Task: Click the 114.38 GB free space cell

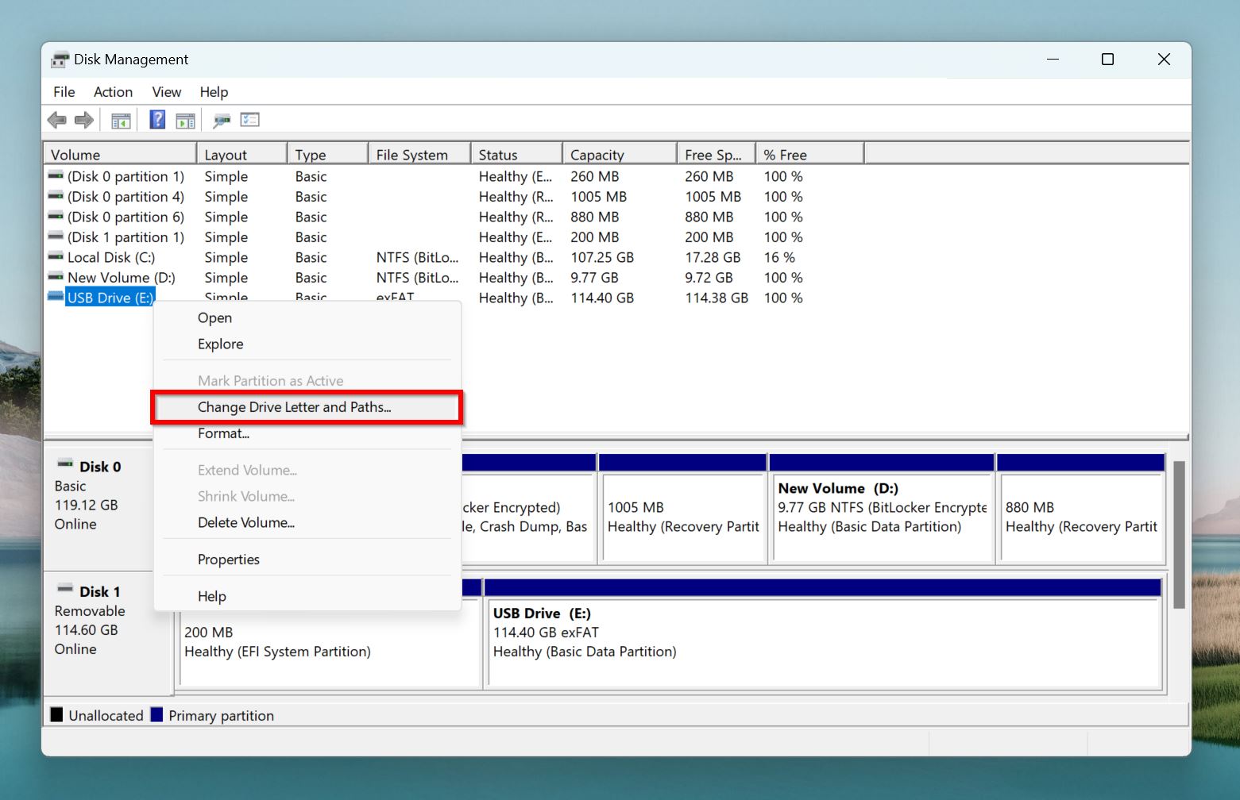Action: 717,298
